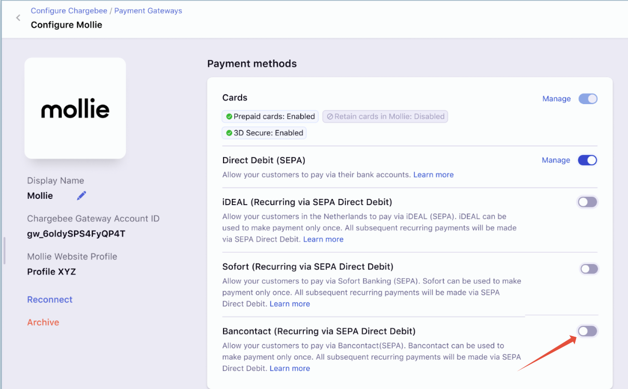Click the Prepaid cards: Enabled badge
The width and height of the screenshot is (628, 389).
click(271, 117)
